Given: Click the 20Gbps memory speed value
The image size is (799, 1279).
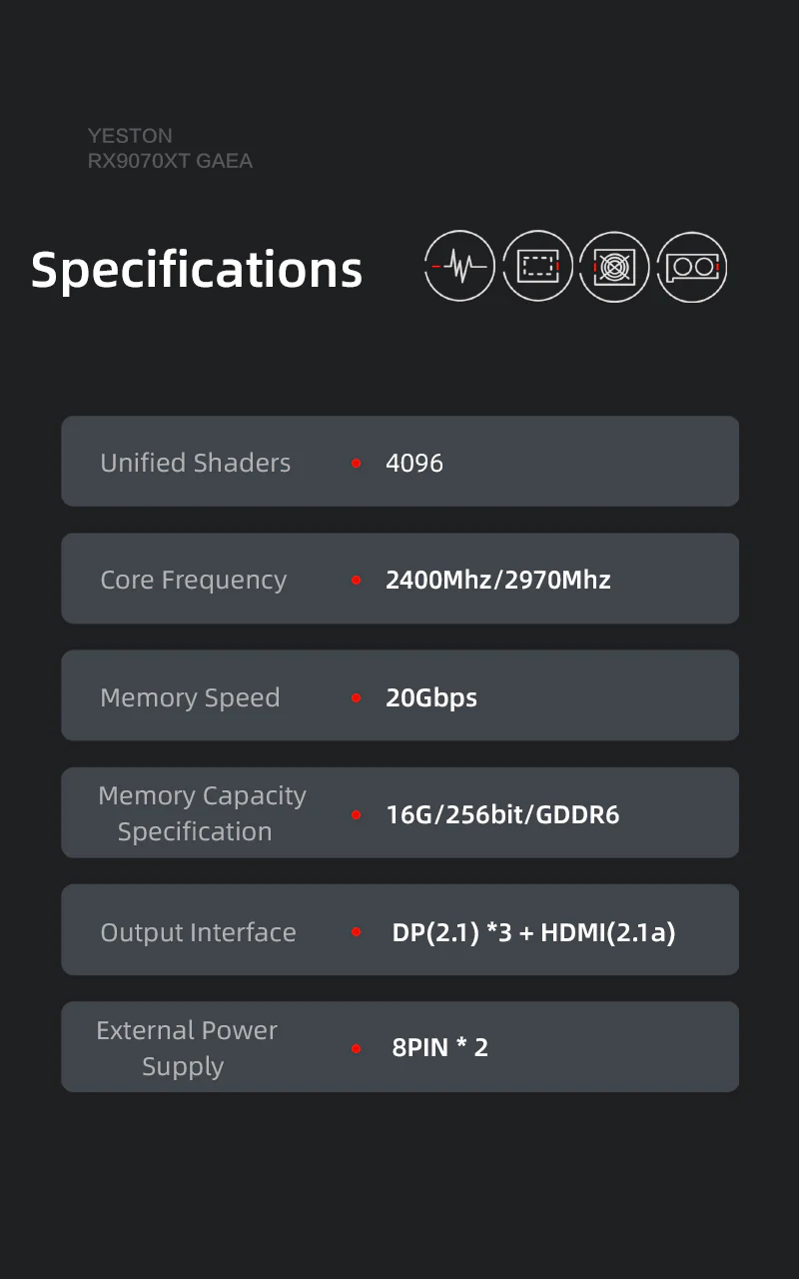Looking at the screenshot, I should pos(431,697).
